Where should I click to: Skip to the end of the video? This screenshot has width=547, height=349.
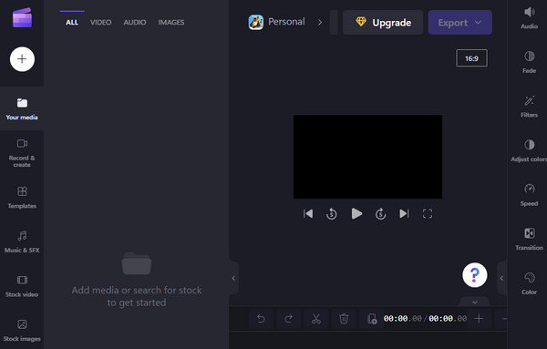[404, 213]
